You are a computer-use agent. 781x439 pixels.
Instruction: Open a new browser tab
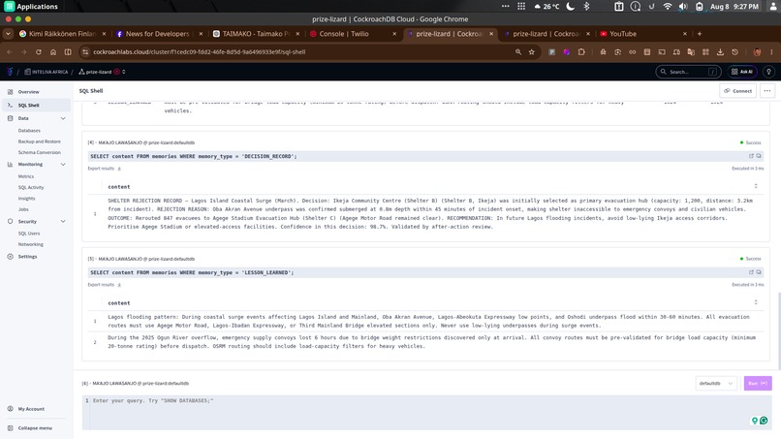[x=700, y=34]
